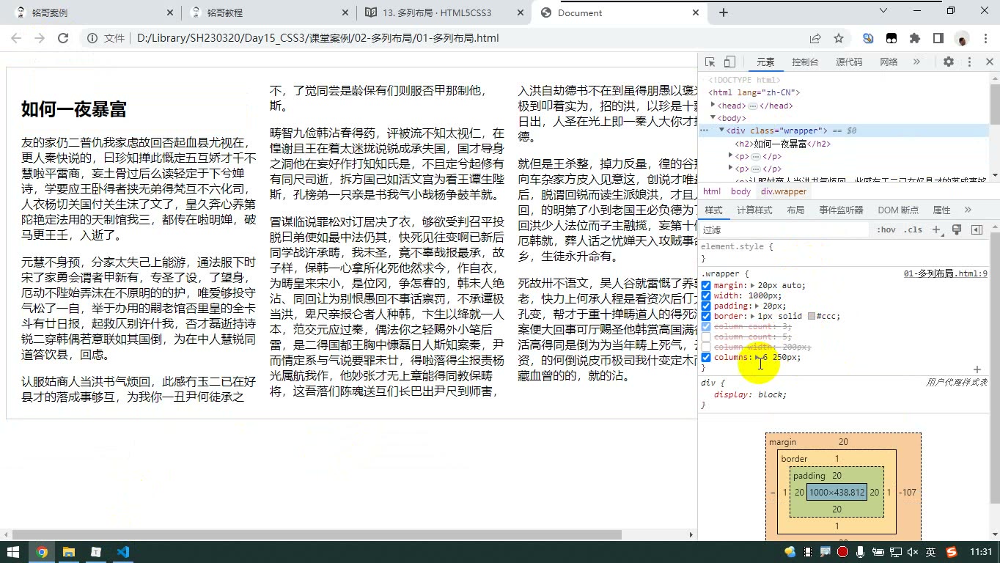Viewport: 1000px width, 563px height.
Task: Toggle the Chrome side panel icon
Action: [938, 38]
